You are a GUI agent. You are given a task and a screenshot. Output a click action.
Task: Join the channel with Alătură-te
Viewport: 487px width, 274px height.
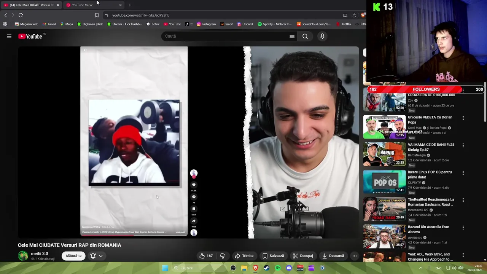[x=73, y=256]
